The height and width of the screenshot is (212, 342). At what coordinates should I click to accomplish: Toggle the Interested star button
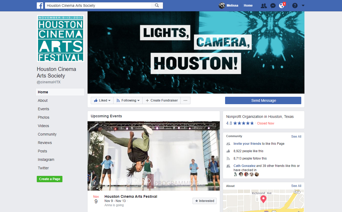204,201
